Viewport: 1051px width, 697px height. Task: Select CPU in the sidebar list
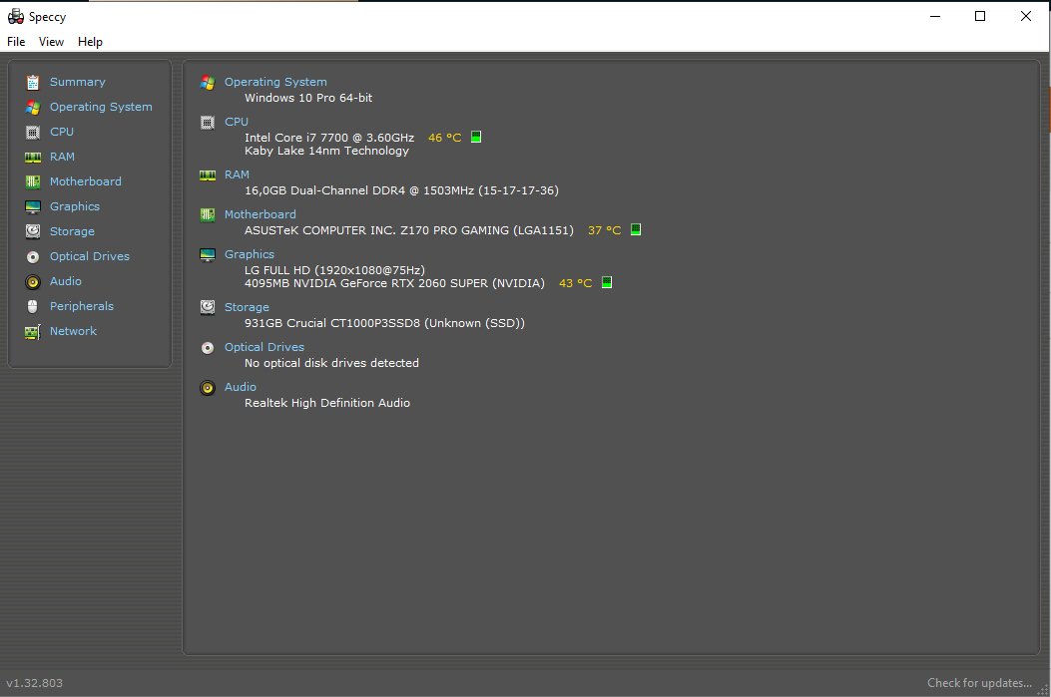tap(62, 132)
